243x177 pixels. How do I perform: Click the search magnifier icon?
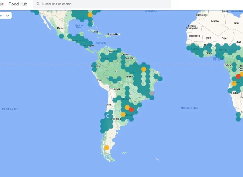(x=38, y=4)
